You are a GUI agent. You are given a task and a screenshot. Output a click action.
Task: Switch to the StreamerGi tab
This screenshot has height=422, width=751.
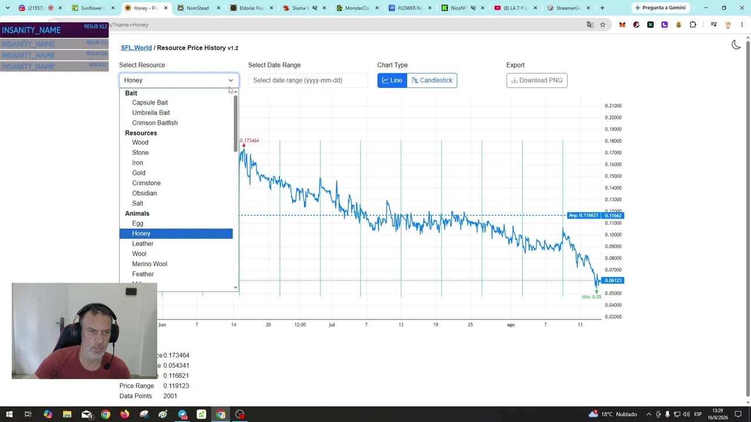[x=568, y=8]
